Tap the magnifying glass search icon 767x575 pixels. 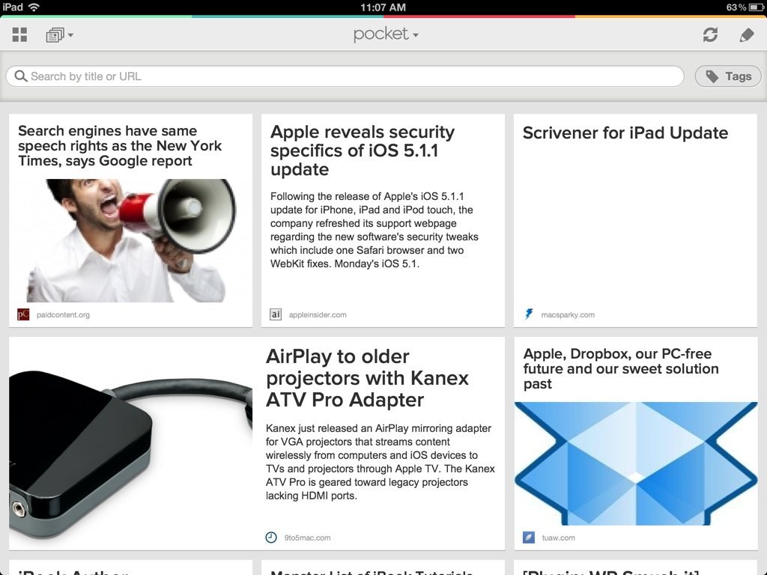point(21,76)
